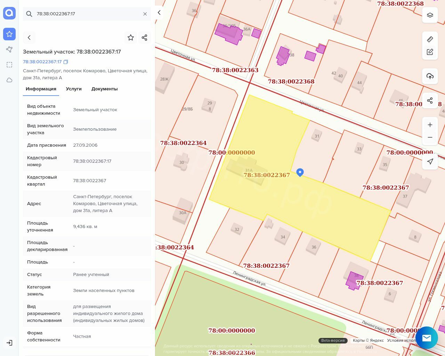This screenshot has width=445, height=356.
Task: Click the search input with cadastral number
Action: pyautogui.click(x=87, y=14)
